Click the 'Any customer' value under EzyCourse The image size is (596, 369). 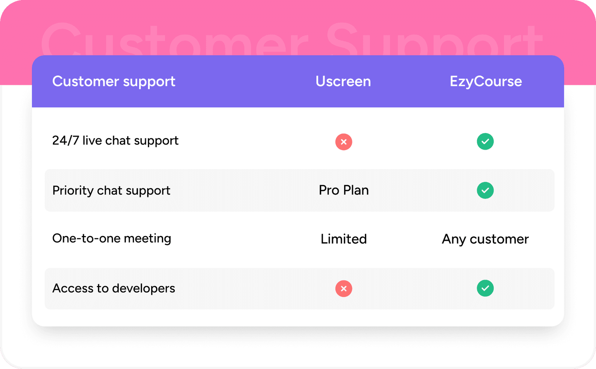tap(485, 239)
